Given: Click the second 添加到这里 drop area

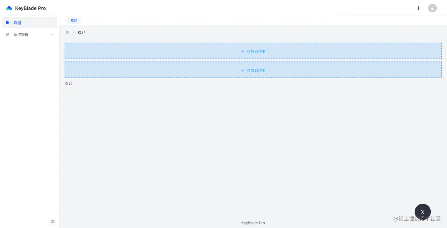Looking at the screenshot, I should (x=253, y=70).
